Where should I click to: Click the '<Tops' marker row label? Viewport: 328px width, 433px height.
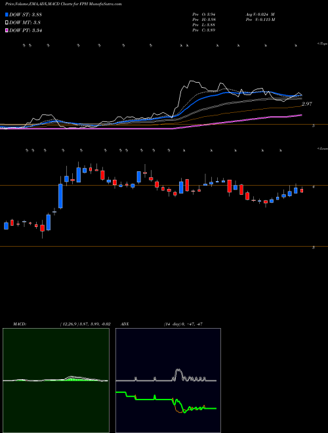coord(323,44)
